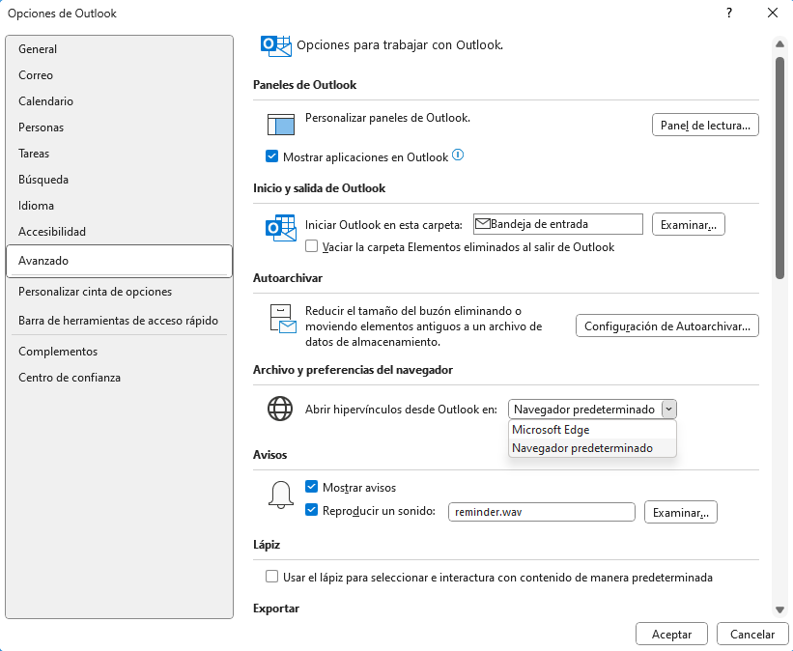793x651 pixels.
Task: Click the reminders bell icon
Action: 280,495
